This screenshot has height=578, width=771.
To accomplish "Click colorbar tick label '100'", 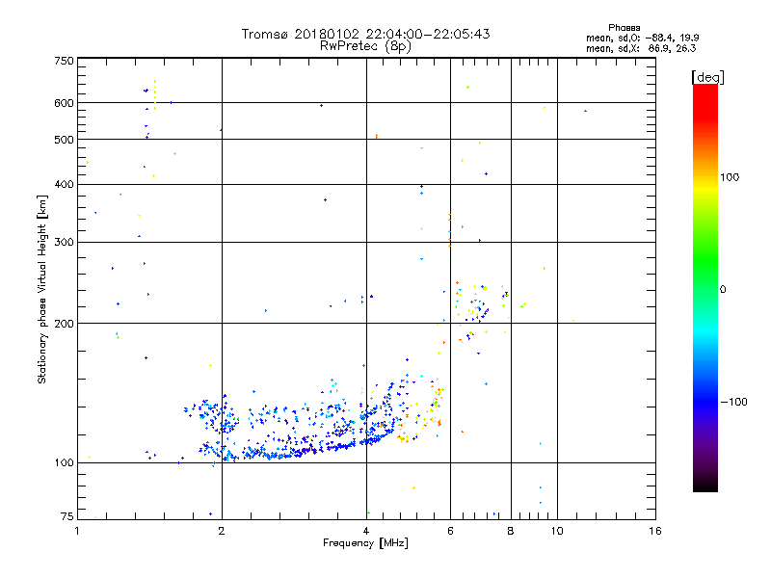I will coord(730,177).
